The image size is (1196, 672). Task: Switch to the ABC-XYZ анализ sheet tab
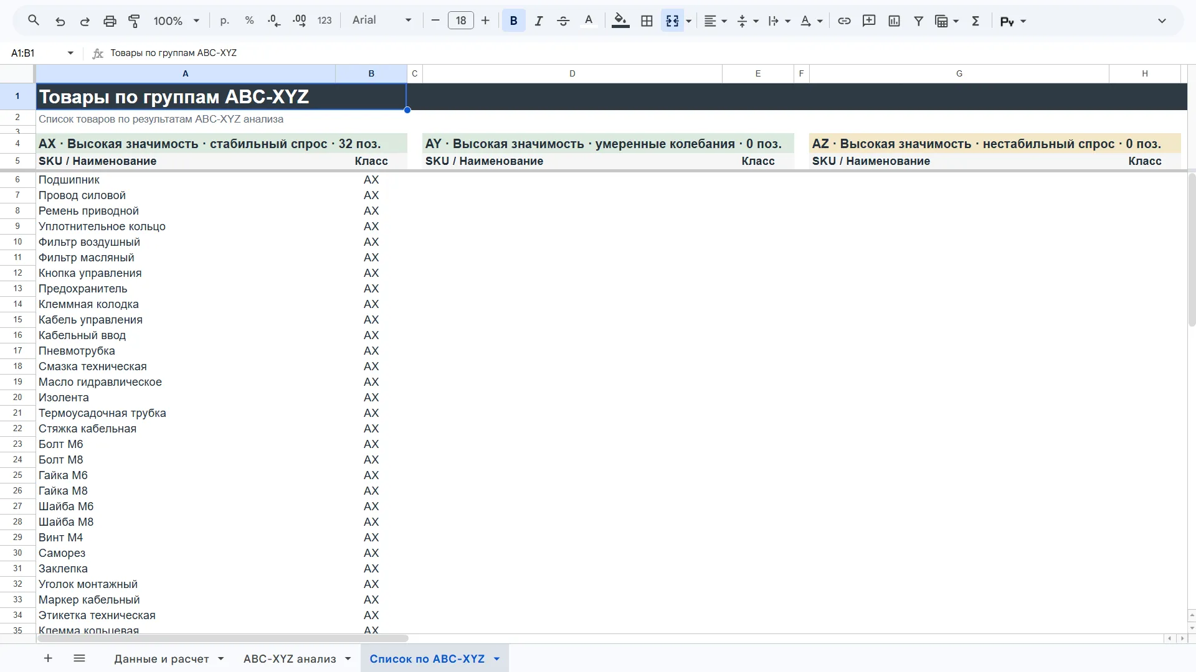297,658
